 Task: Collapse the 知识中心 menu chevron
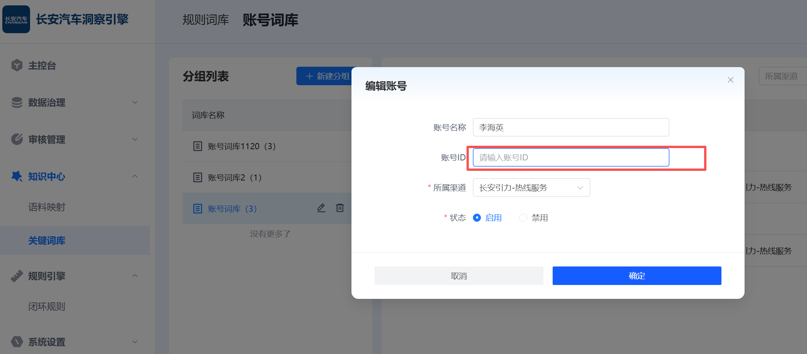coord(135,176)
